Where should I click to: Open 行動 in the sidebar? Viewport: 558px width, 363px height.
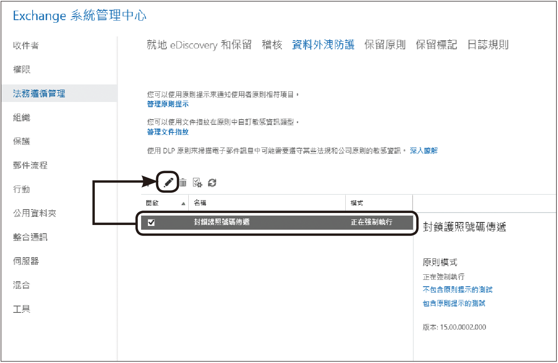[x=22, y=189]
